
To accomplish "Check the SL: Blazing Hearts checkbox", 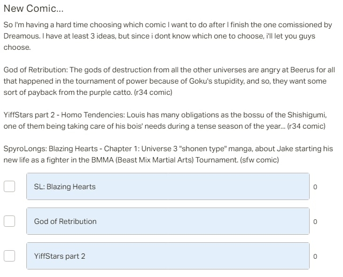I will click(x=9, y=186).
